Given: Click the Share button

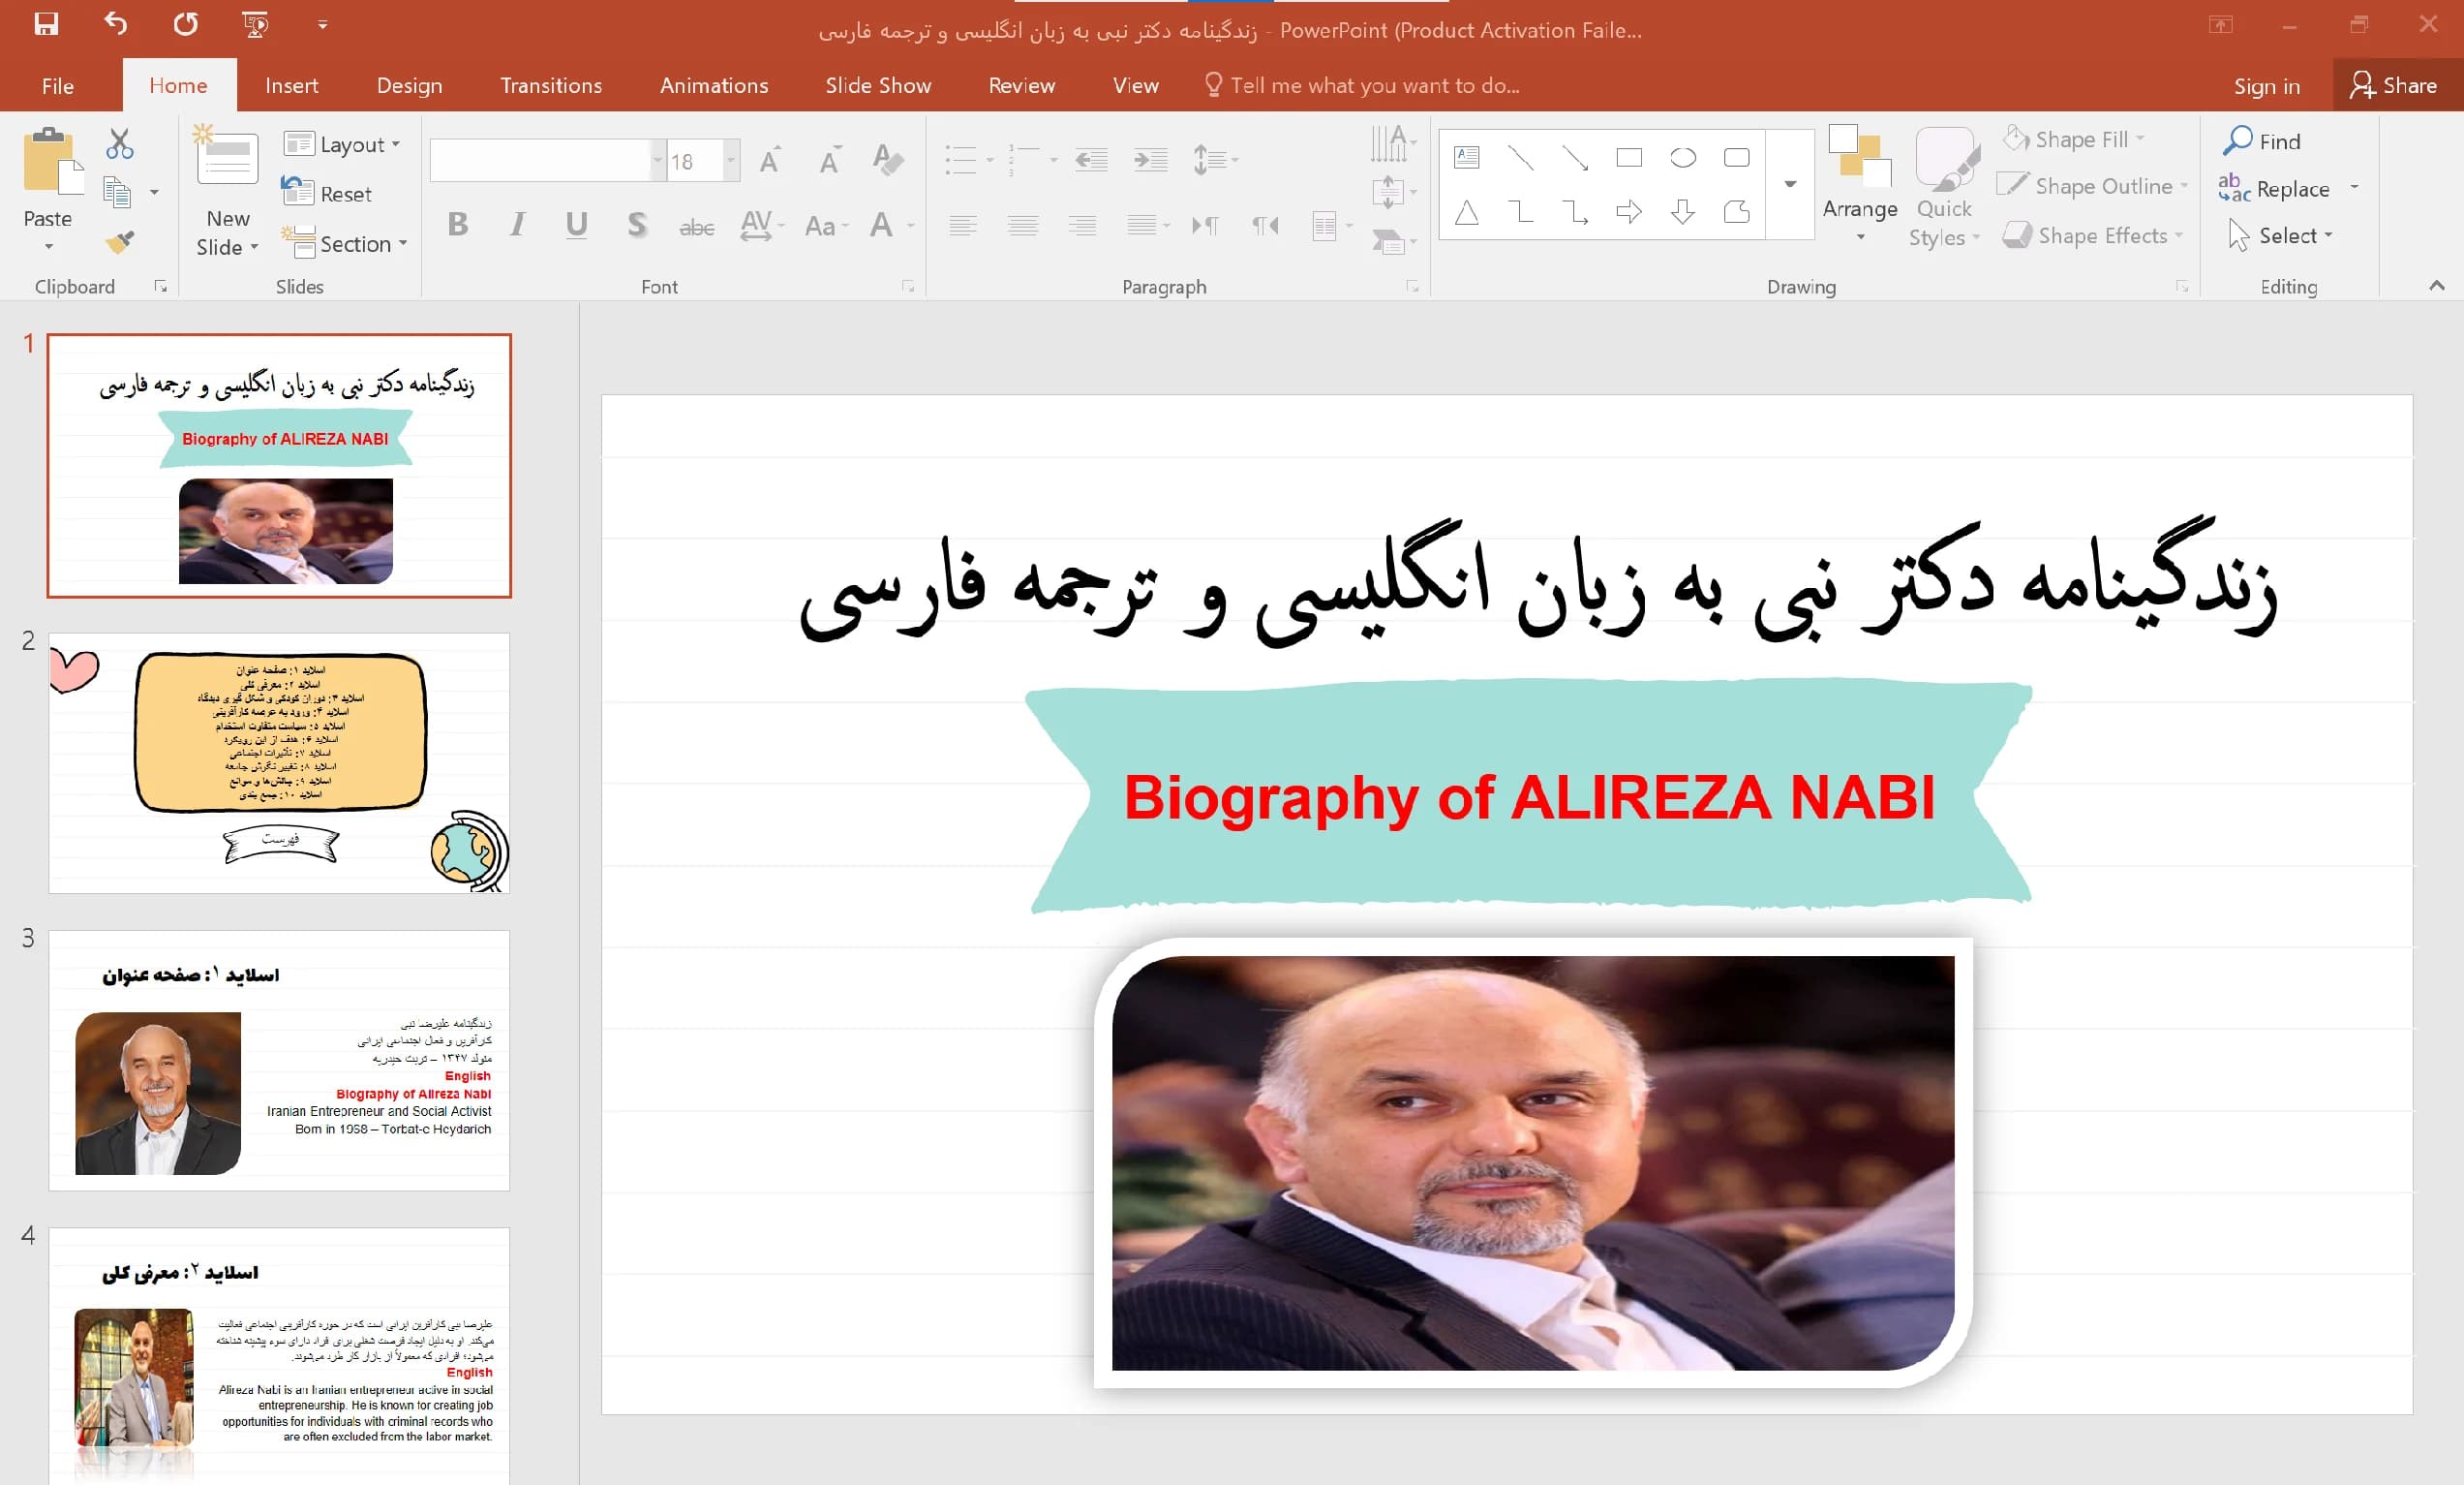Looking at the screenshot, I should click(2394, 85).
